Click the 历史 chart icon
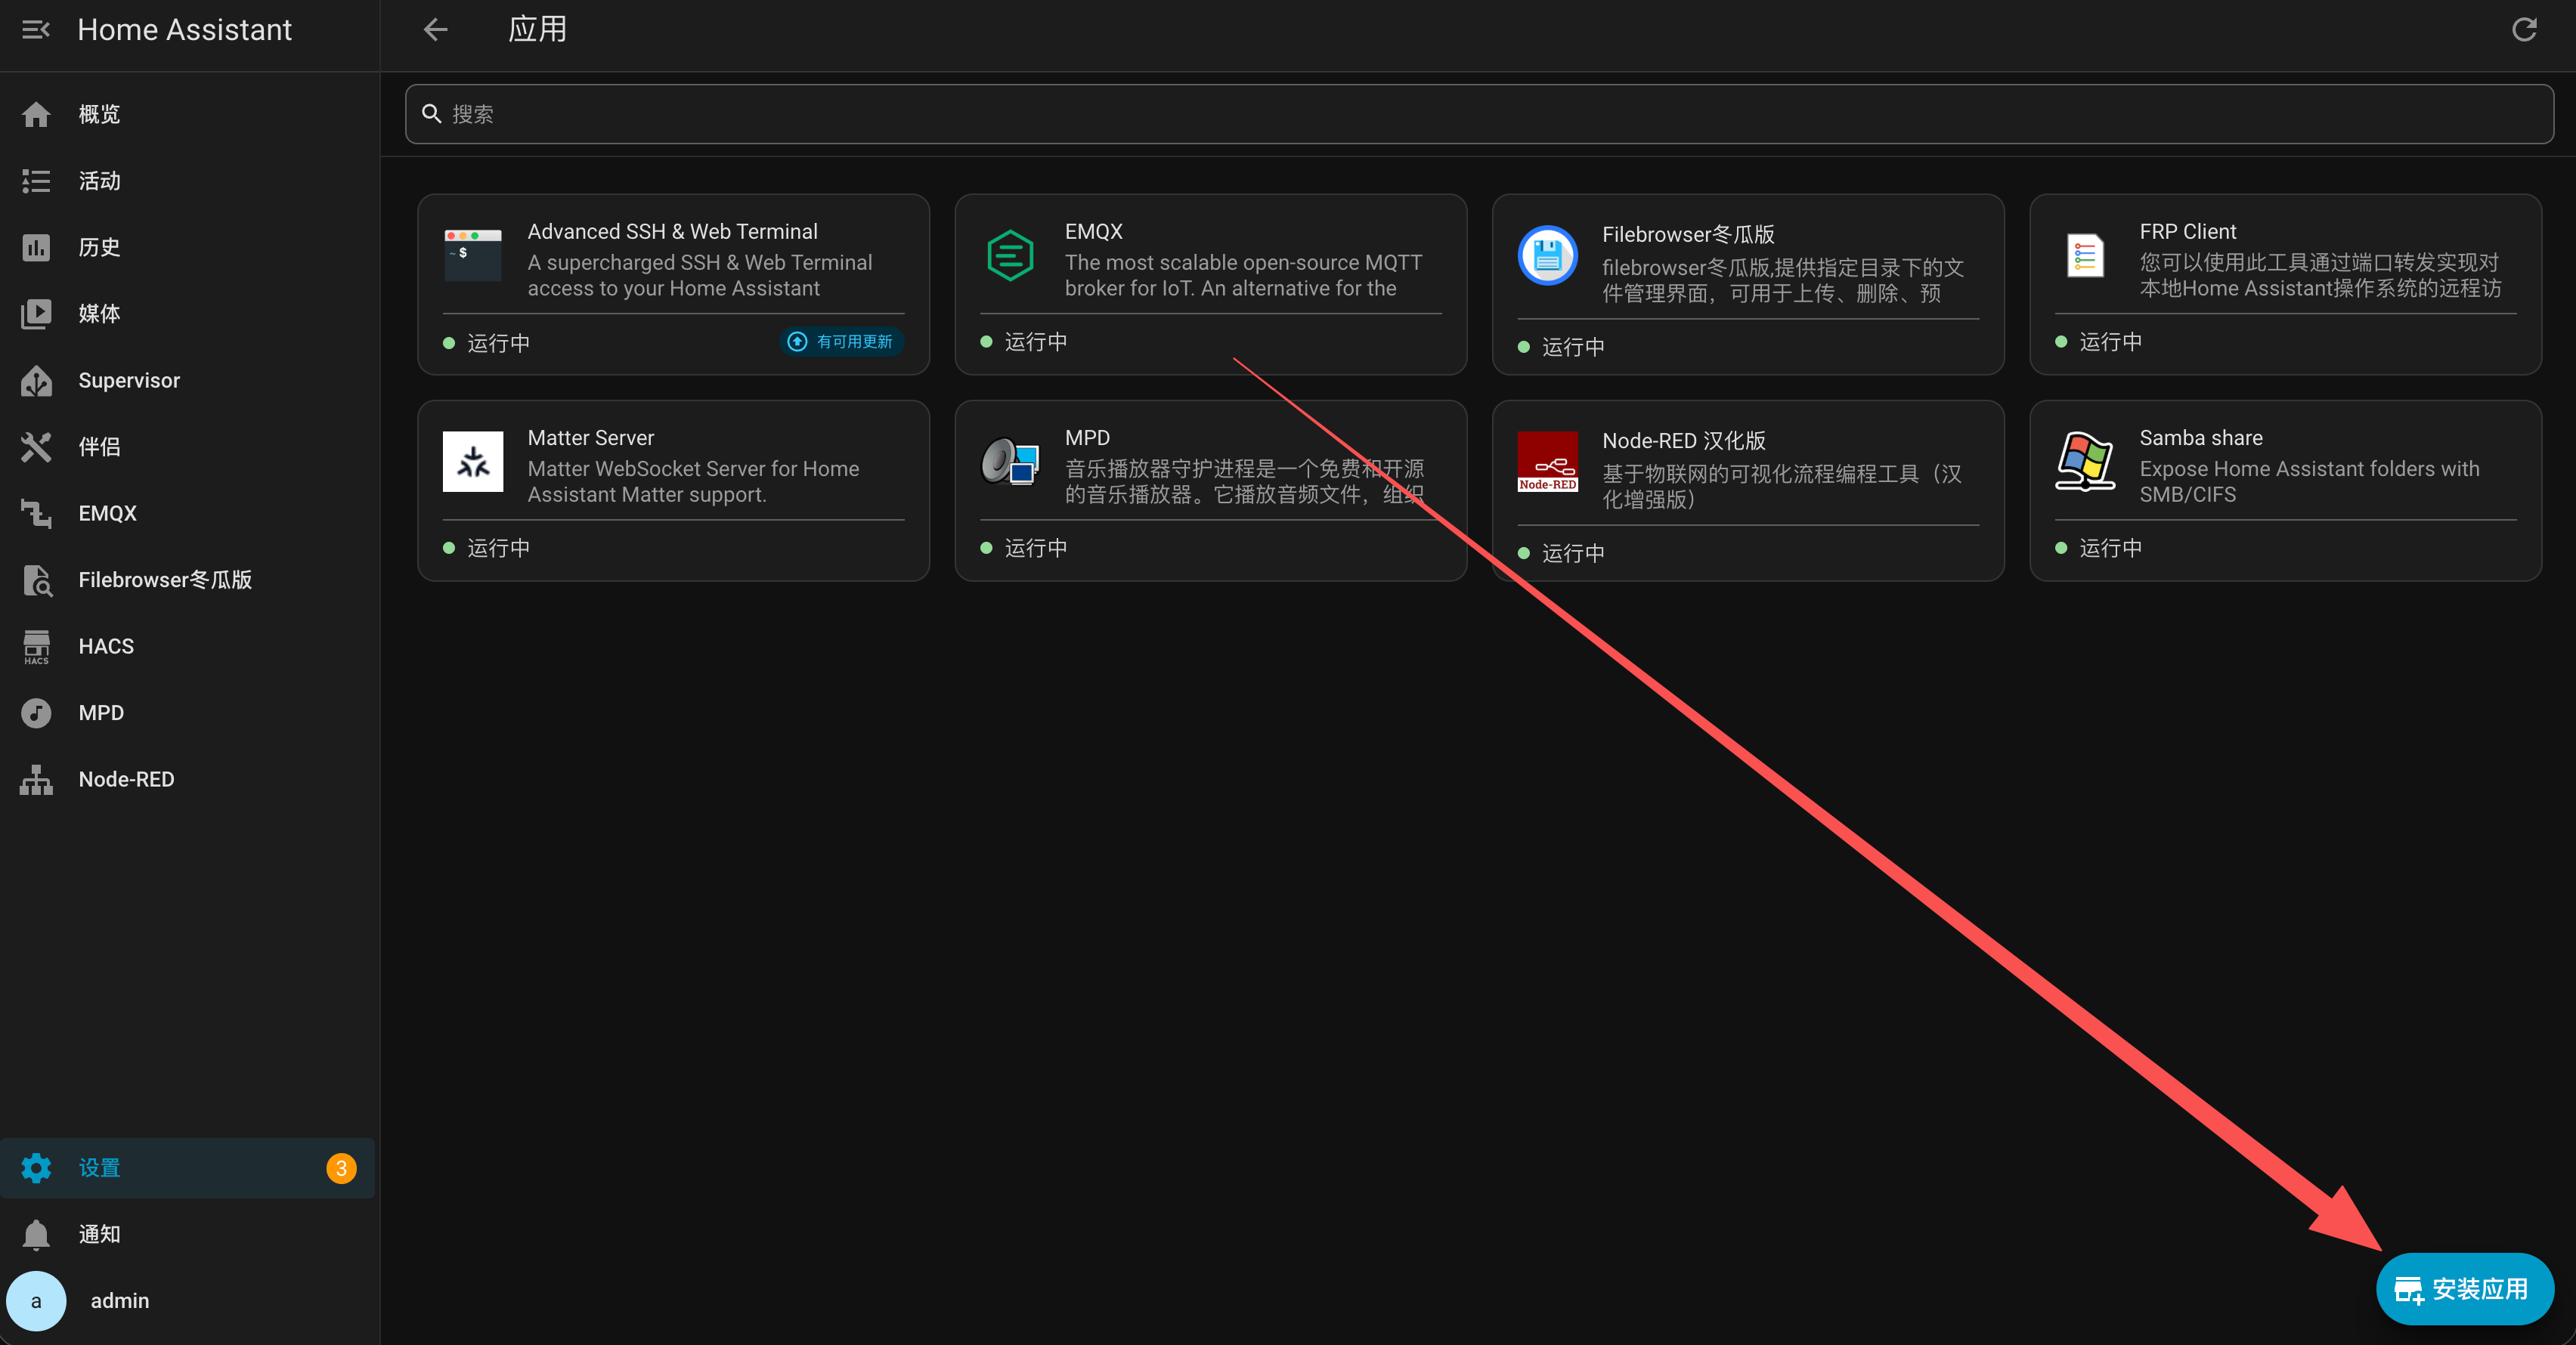Screen dimensions: 2576x1345 36,248
